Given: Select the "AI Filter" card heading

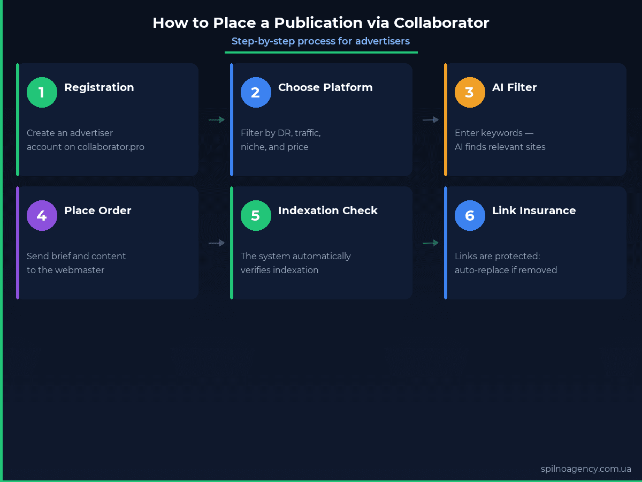Looking at the screenshot, I should pyautogui.click(x=514, y=87).
